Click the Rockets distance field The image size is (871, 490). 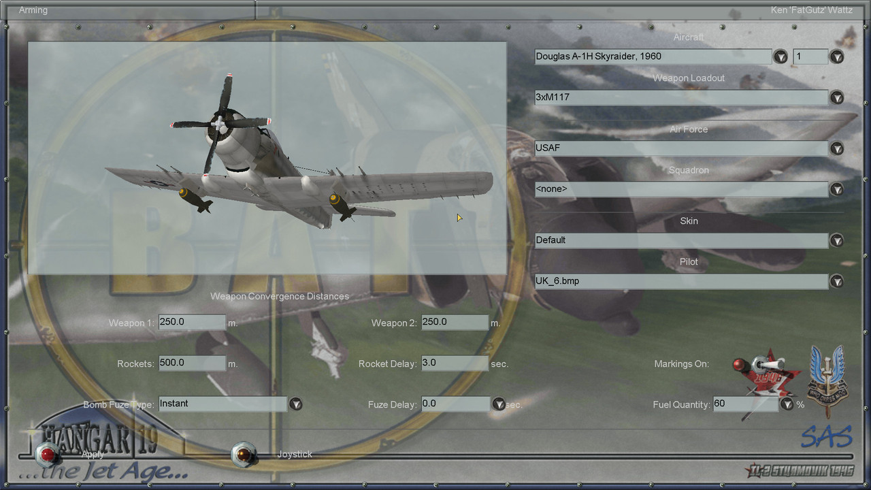pyautogui.click(x=192, y=363)
